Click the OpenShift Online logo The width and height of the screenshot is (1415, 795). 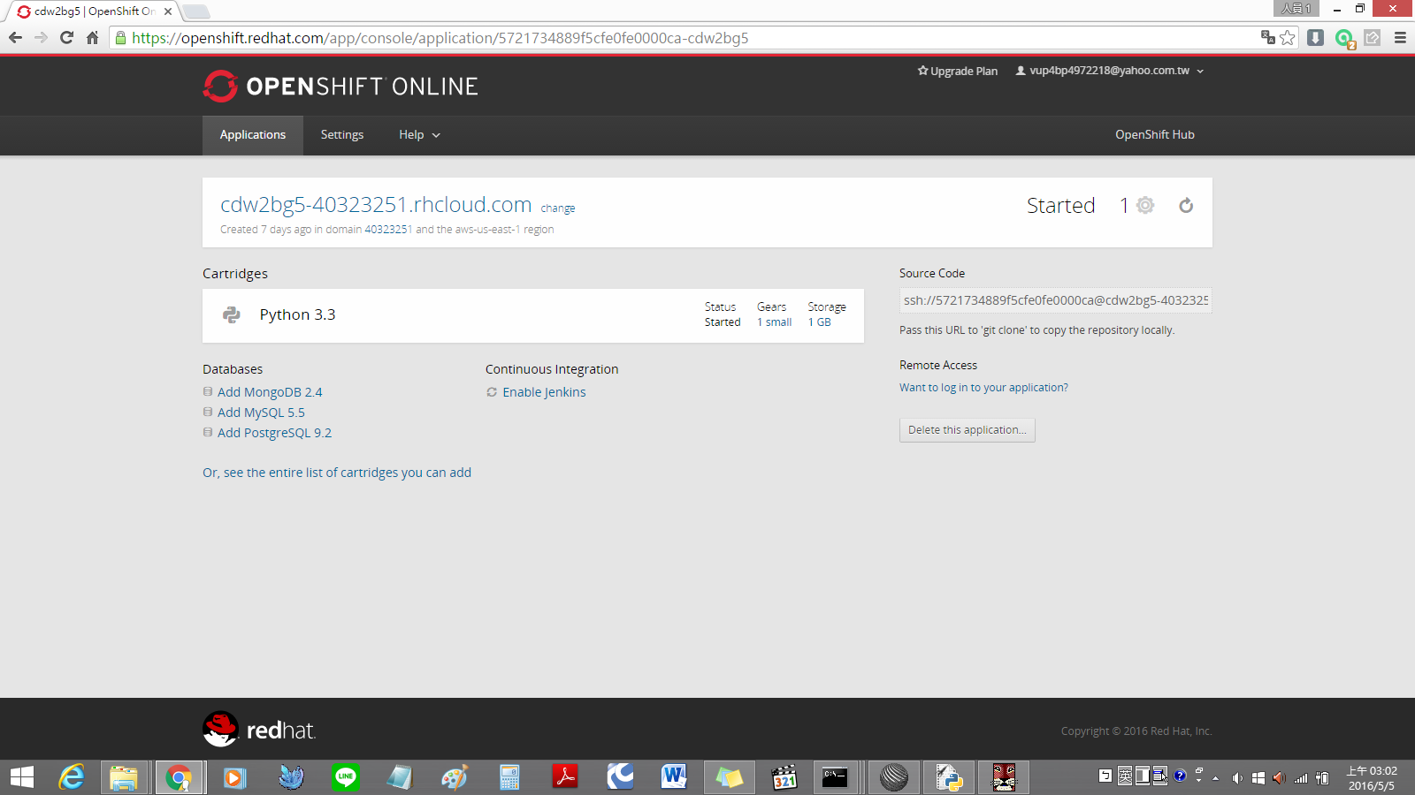pyautogui.click(x=340, y=86)
